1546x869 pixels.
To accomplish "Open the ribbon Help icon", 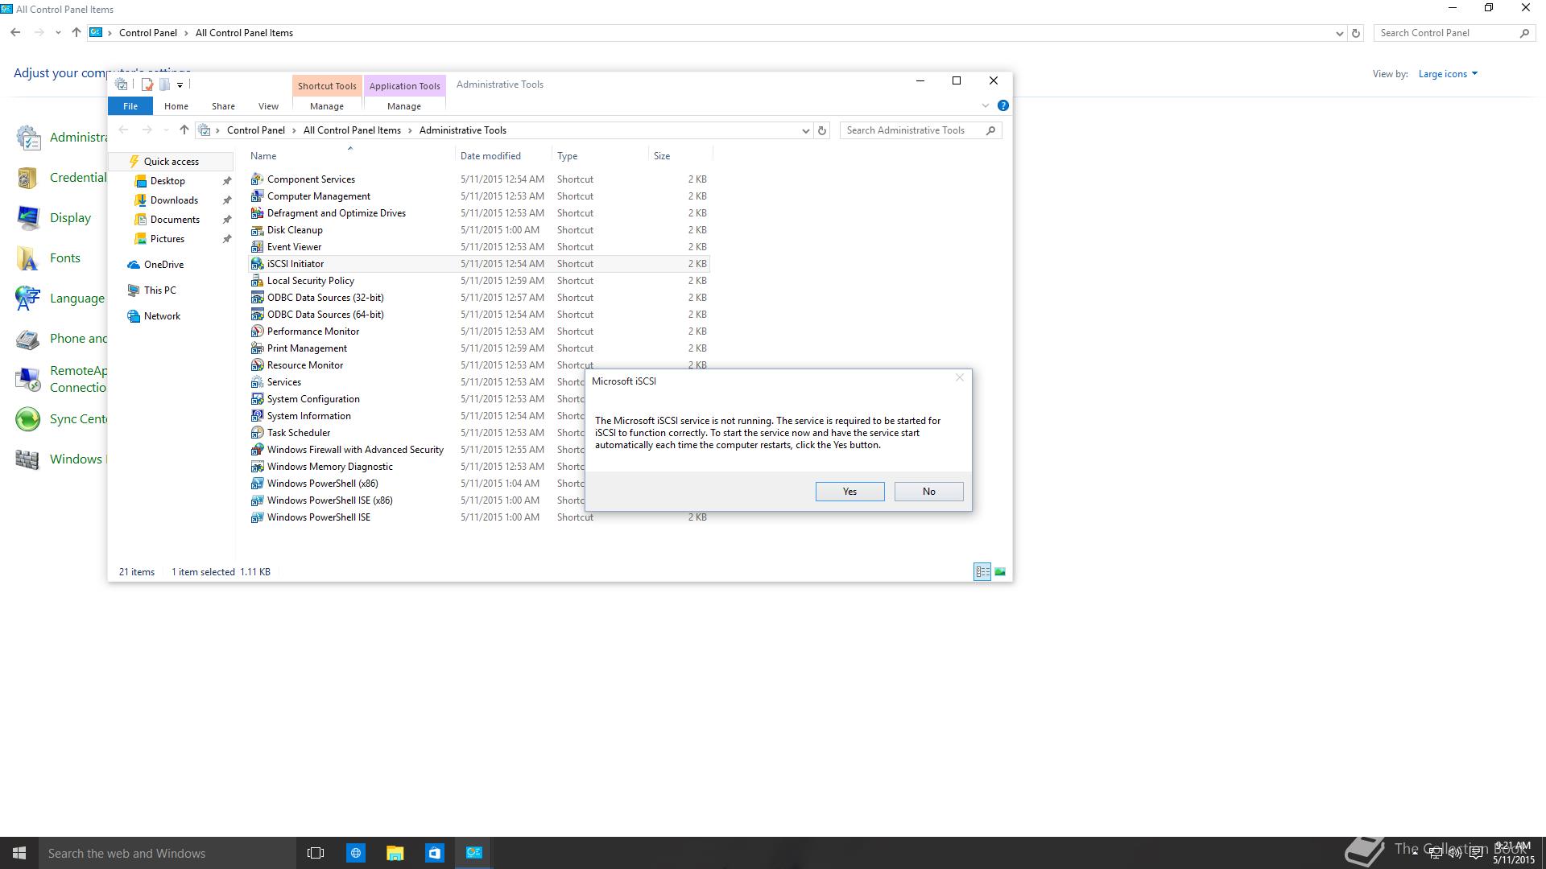I will tap(1002, 105).
